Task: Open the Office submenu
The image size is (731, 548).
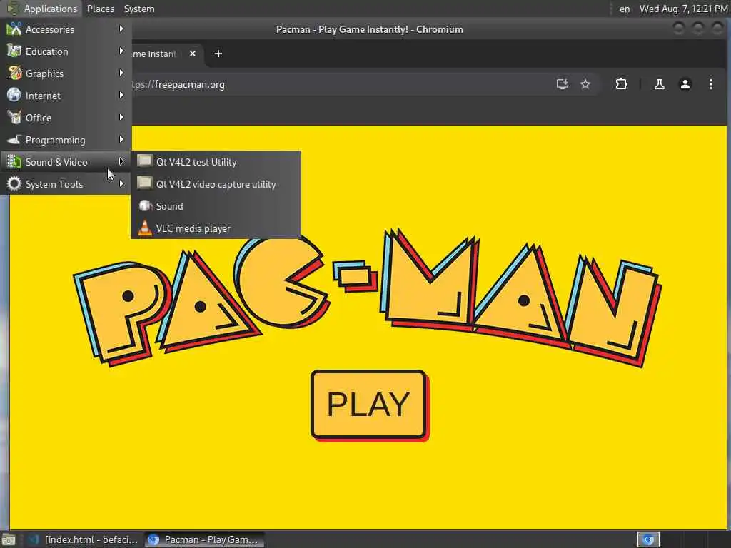Action: coord(66,118)
